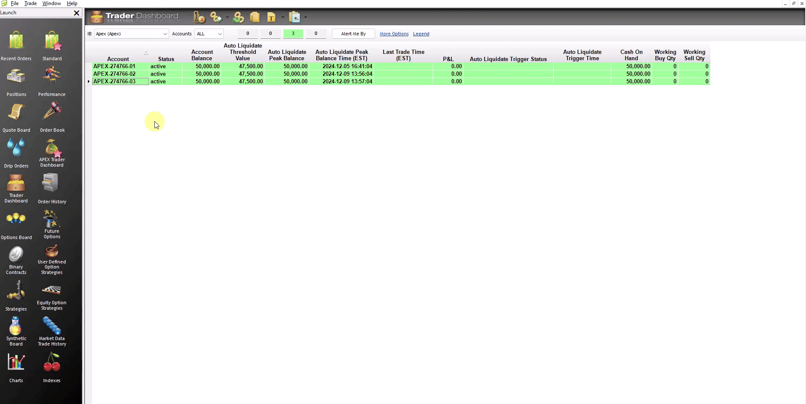
Task: Open the Quote Board launcher icon
Action: (16, 113)
